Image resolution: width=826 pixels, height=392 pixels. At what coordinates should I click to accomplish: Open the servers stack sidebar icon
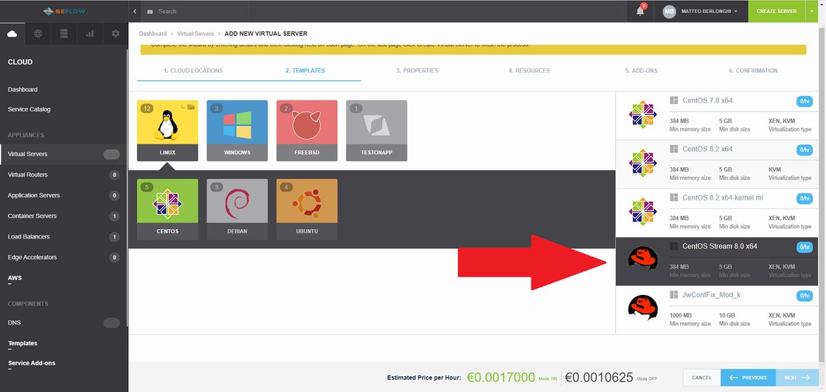[64, 33]
